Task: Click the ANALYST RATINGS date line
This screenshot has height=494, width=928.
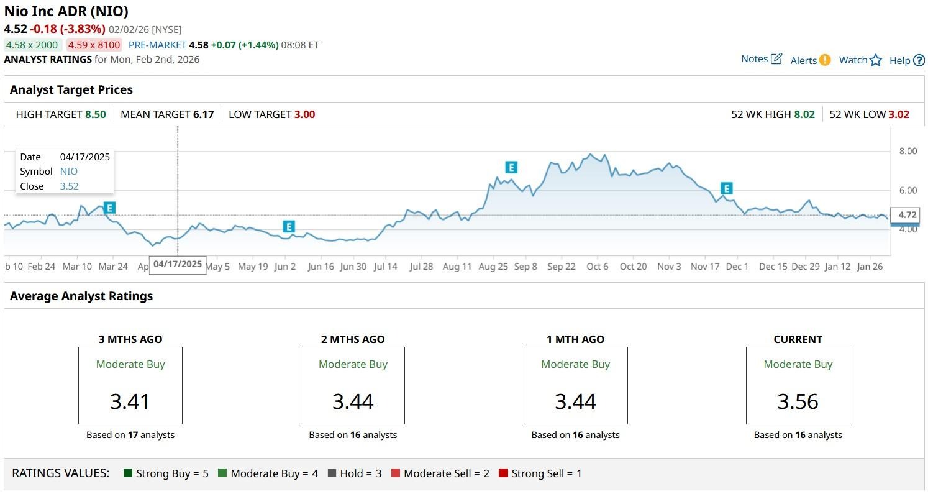Action: click(102, 60)
